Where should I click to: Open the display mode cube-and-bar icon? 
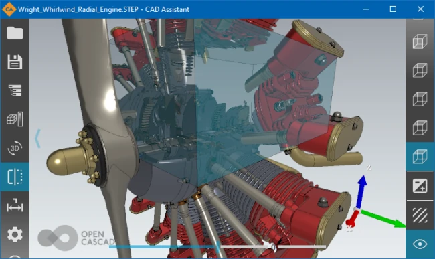(15, 119)
